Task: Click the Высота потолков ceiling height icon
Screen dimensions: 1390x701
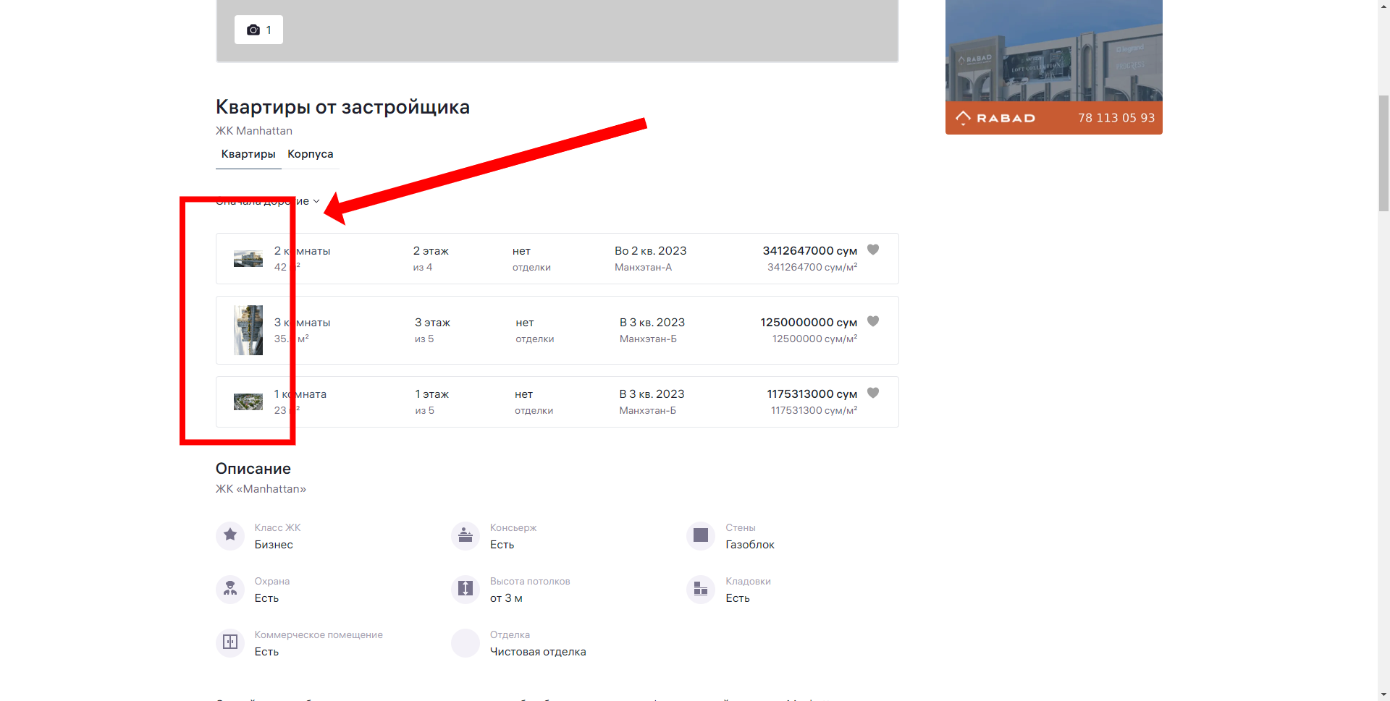Action: 466,590
